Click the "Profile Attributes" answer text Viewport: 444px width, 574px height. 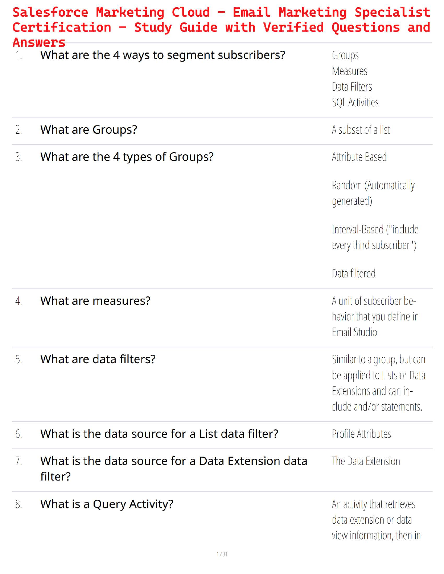361,434
